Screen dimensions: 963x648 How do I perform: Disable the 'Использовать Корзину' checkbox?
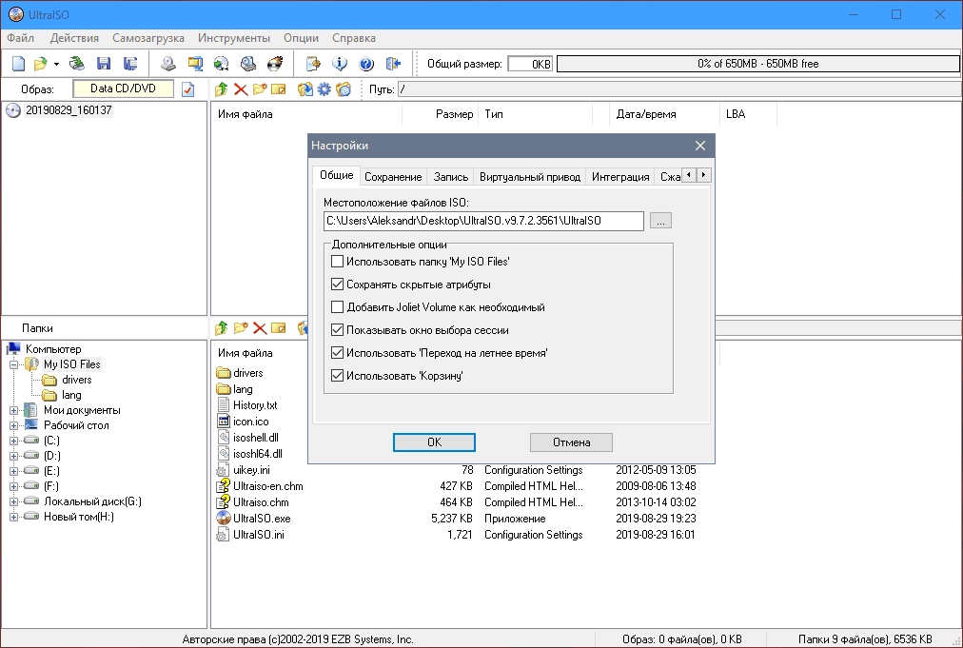point(337,375)
